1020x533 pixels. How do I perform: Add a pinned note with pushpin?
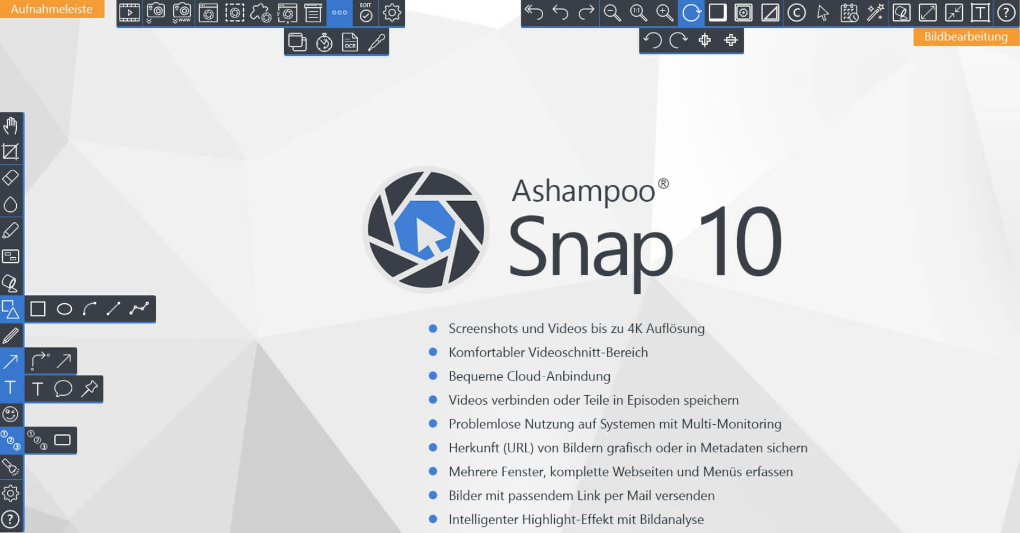[x=89, y=388]
